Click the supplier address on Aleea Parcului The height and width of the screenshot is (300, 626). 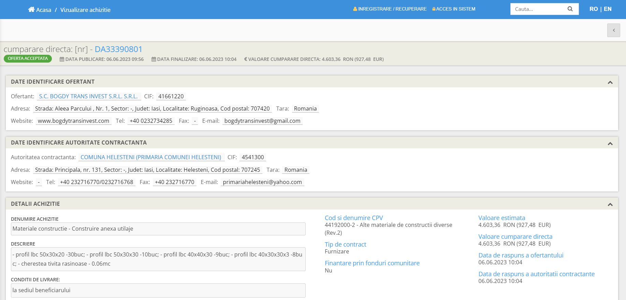point(152,109)
